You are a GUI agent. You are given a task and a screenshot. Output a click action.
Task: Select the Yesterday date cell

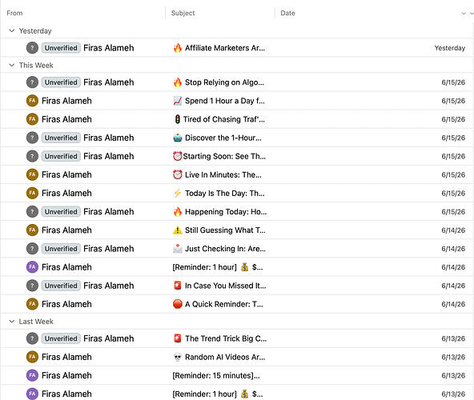449,48
